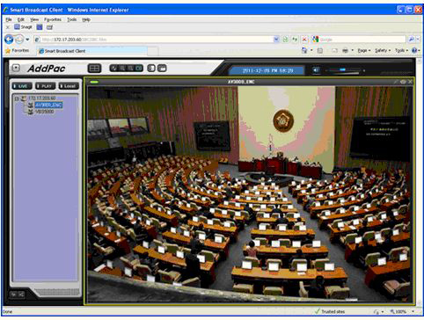Switch to the LIVE mode button
The height and width of the screenshot is (320, 424).
tap(22, 86)
